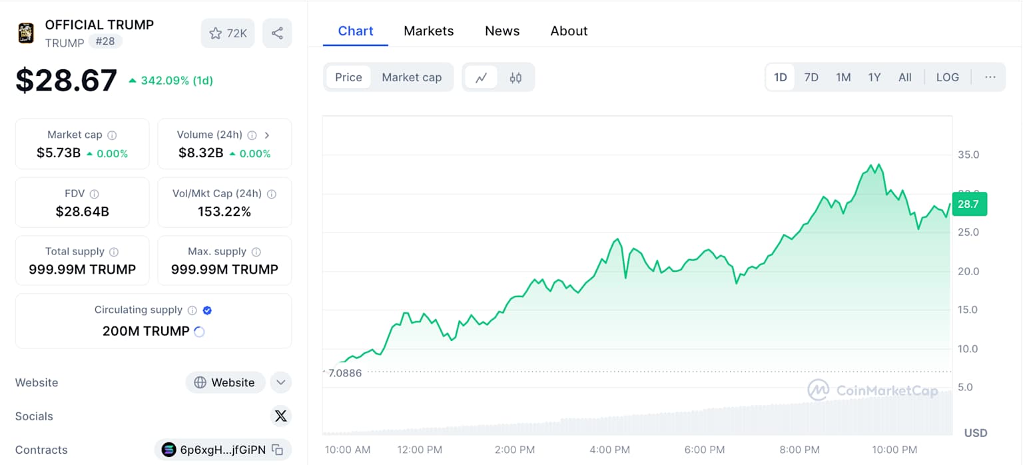Click the 200M TRUMP circulating supply value
This screenshot has height=465, width=1023.
pos(146,331)
